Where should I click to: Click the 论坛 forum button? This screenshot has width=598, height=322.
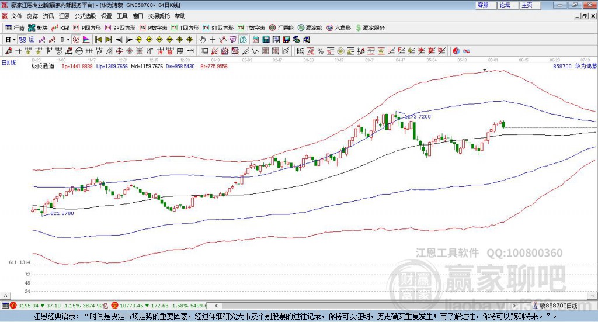(x=507, y=5)
